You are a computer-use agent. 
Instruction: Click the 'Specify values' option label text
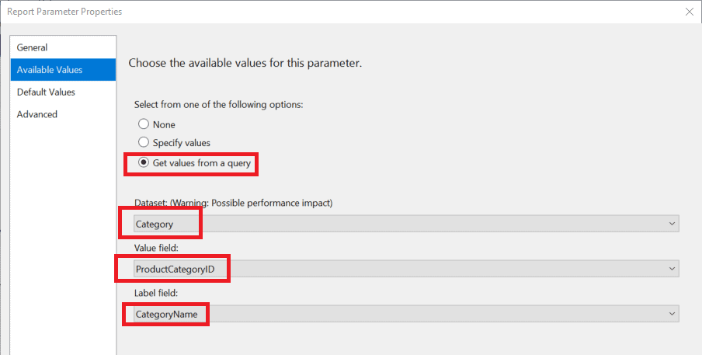[x=181, y=143]
